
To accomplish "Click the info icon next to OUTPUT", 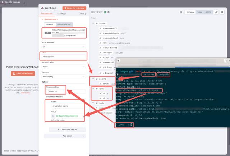I will point(108,12).
